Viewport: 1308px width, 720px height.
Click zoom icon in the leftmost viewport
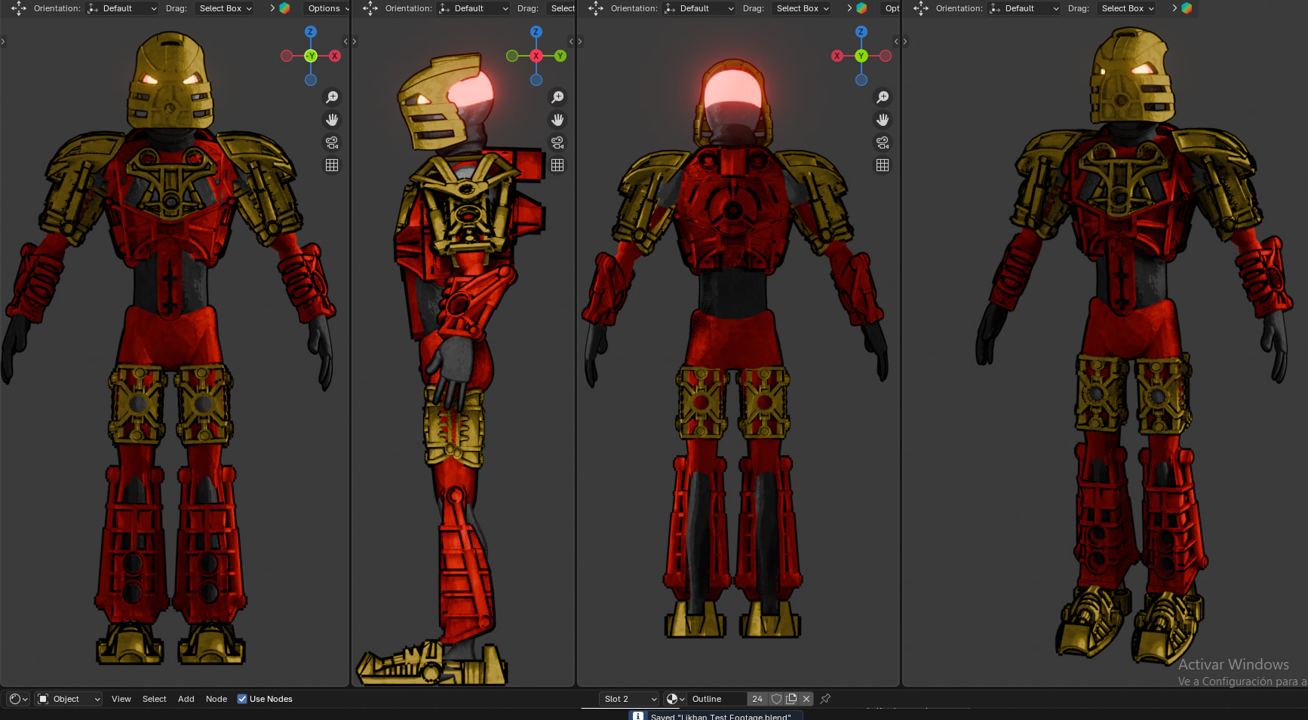(332, 97)
